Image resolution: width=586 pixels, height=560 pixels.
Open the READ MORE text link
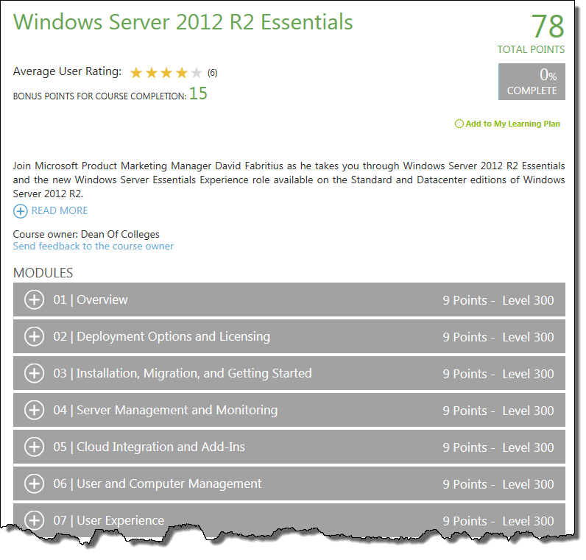coord(60,210)
